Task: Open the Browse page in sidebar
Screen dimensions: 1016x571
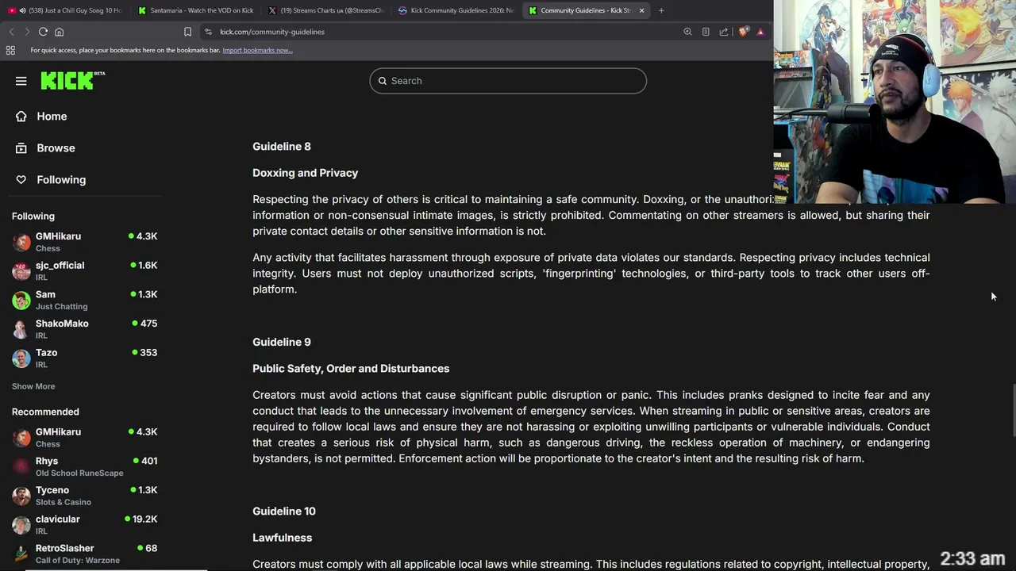Action: 56,148
